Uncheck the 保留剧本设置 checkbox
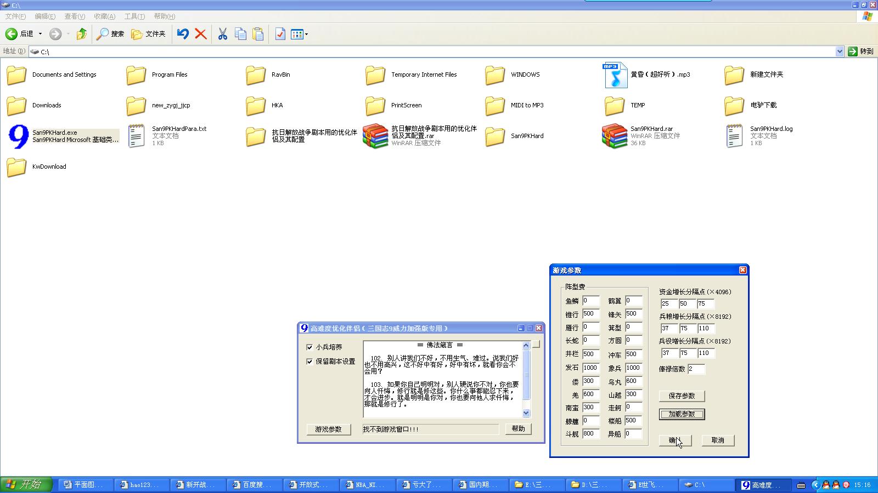 pos(309,362)
